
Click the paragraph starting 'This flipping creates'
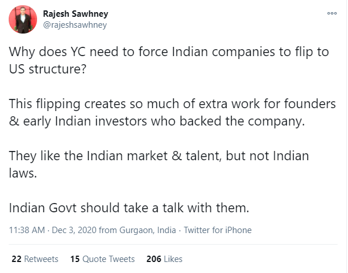click(x=172, y=113)
